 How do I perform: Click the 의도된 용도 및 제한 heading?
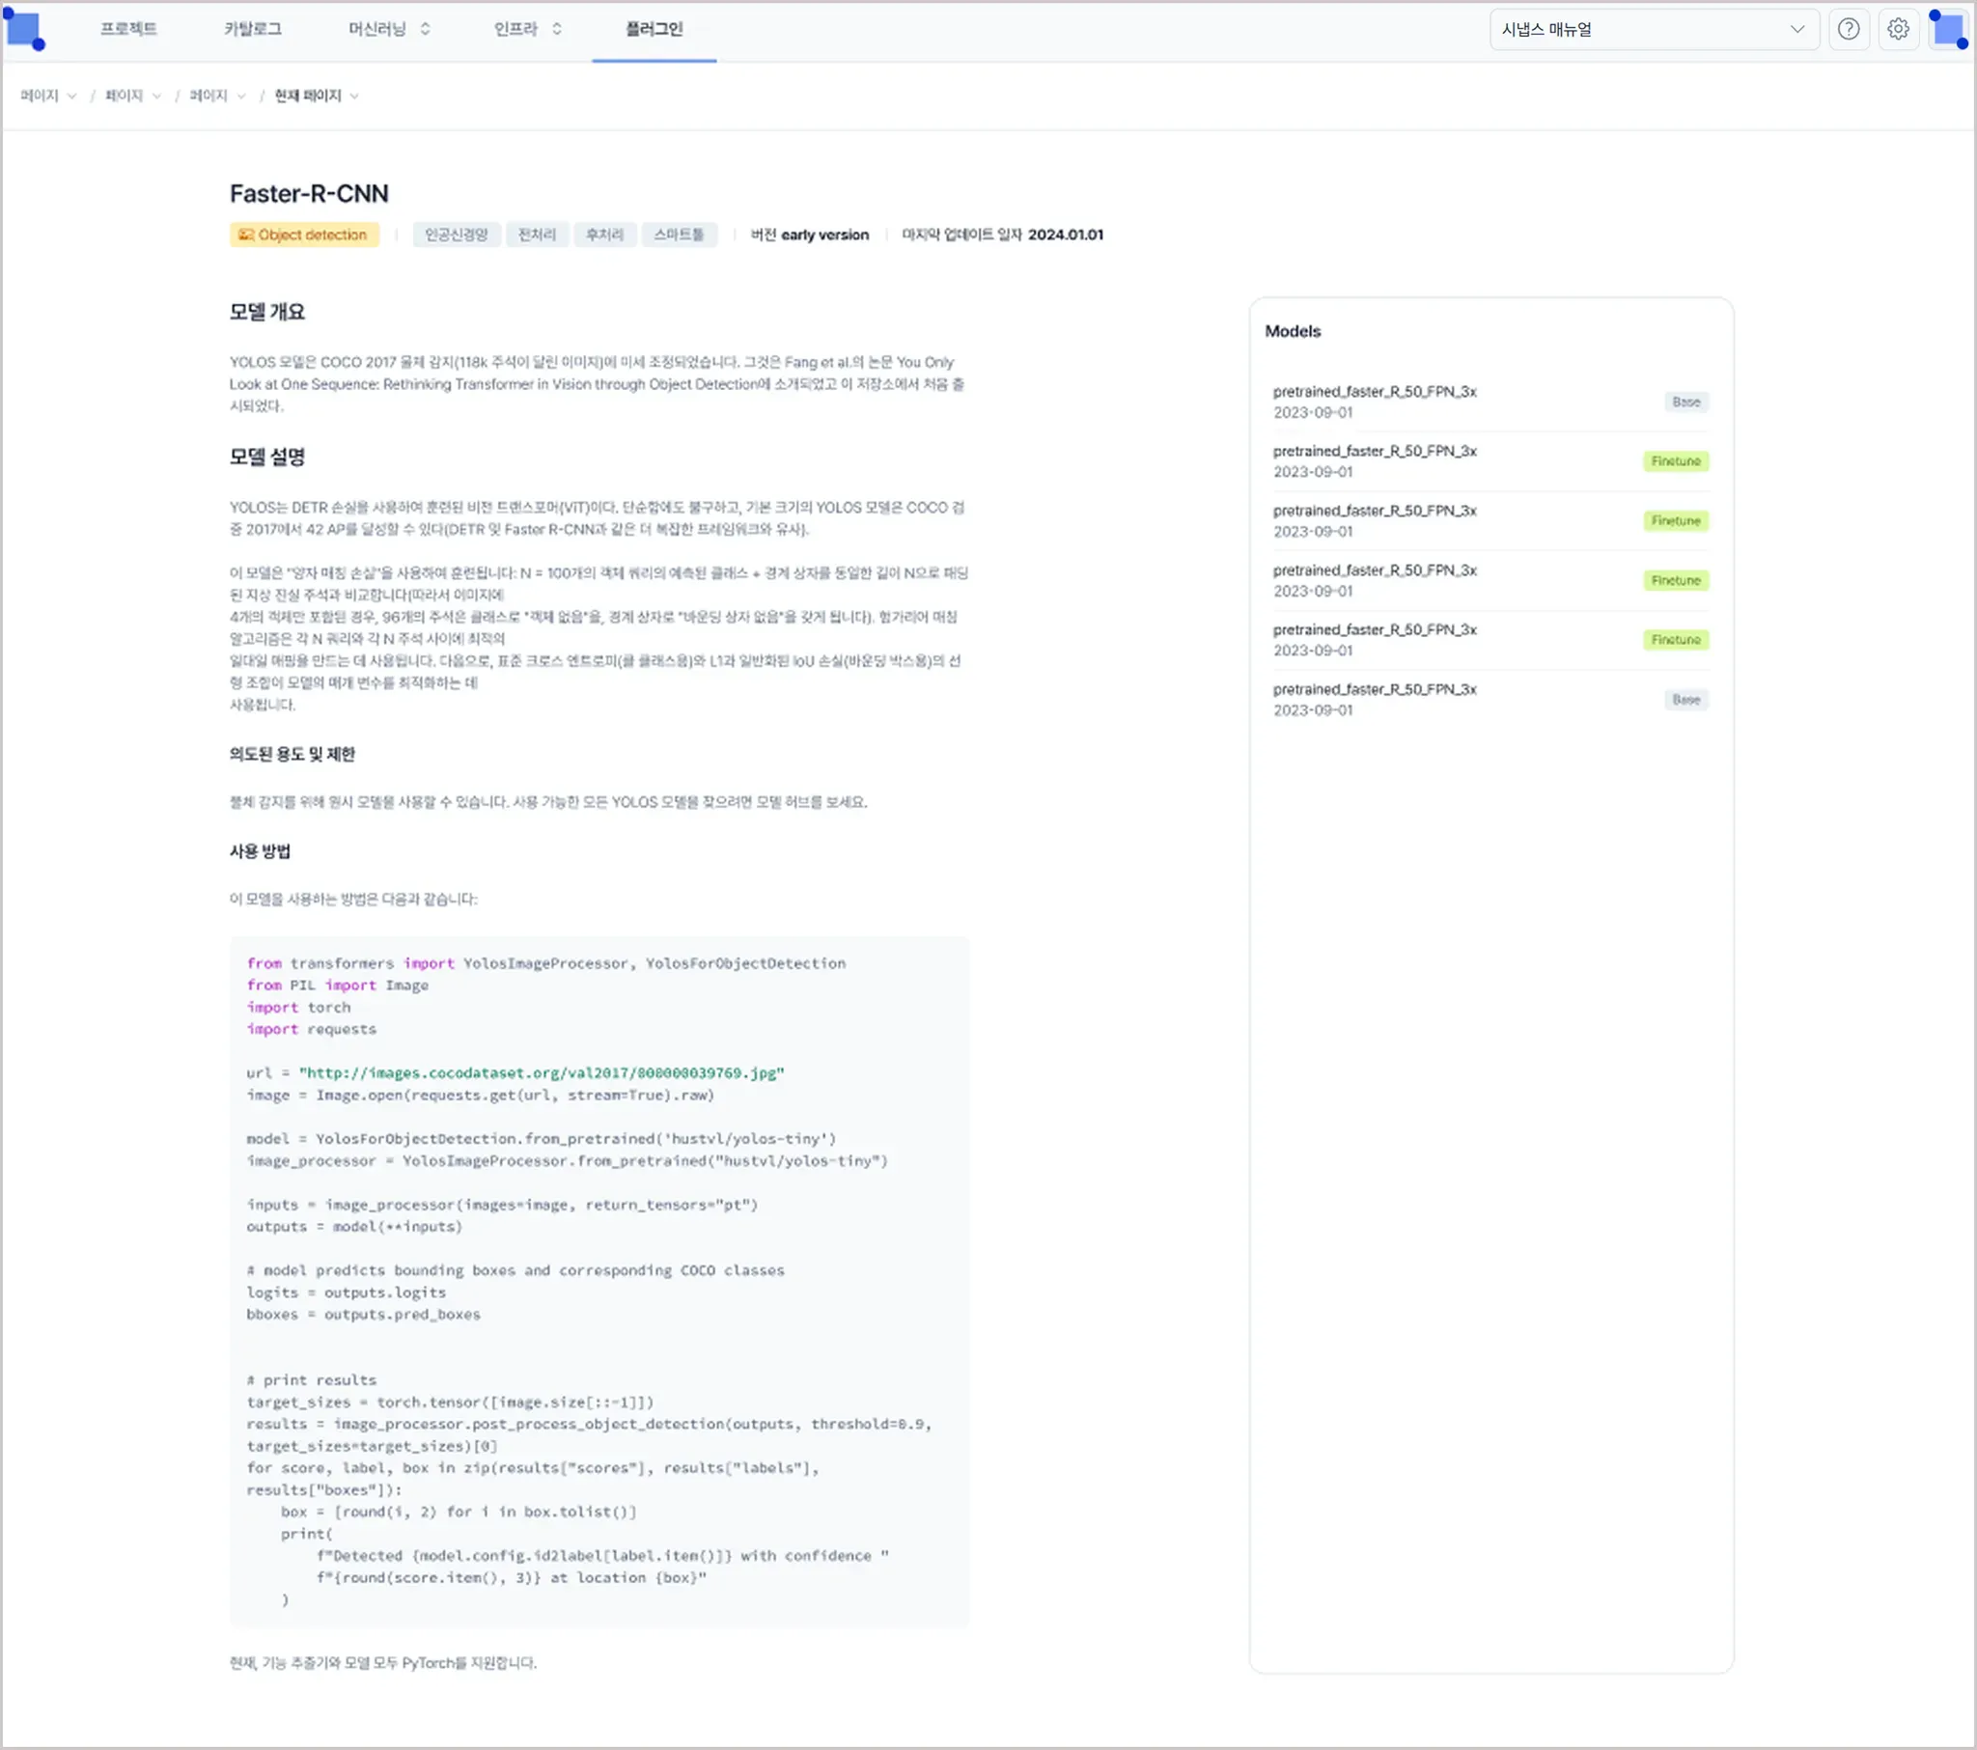292,754
